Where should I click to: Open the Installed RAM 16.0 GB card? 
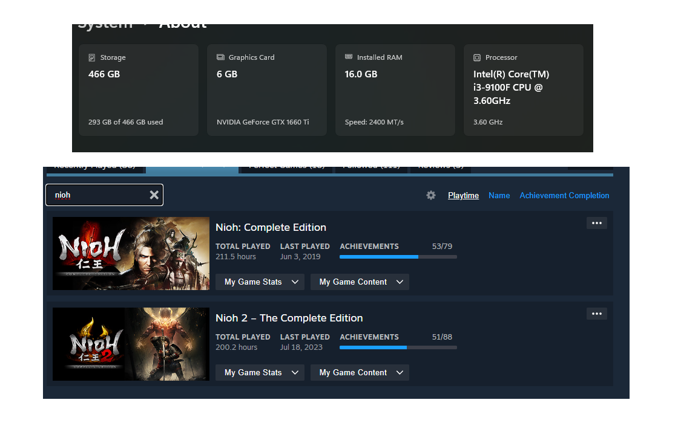pos(395,90)
